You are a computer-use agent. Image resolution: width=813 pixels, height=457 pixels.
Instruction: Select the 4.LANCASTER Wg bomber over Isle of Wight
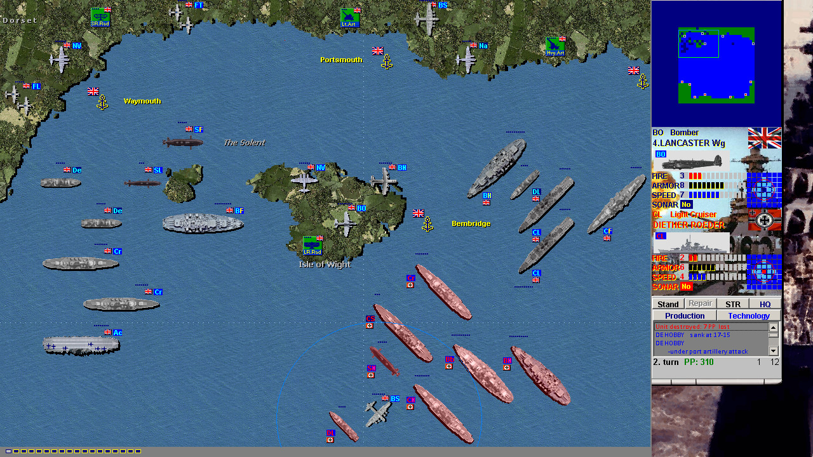pyautogui.click(x=345, y=223)
